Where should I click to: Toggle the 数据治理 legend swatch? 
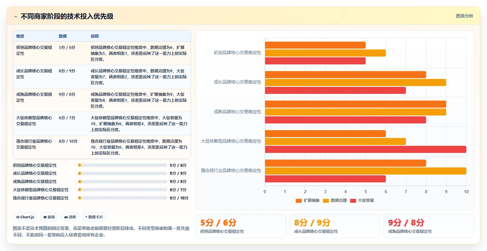pyautogui.click(x=326, y=200)
